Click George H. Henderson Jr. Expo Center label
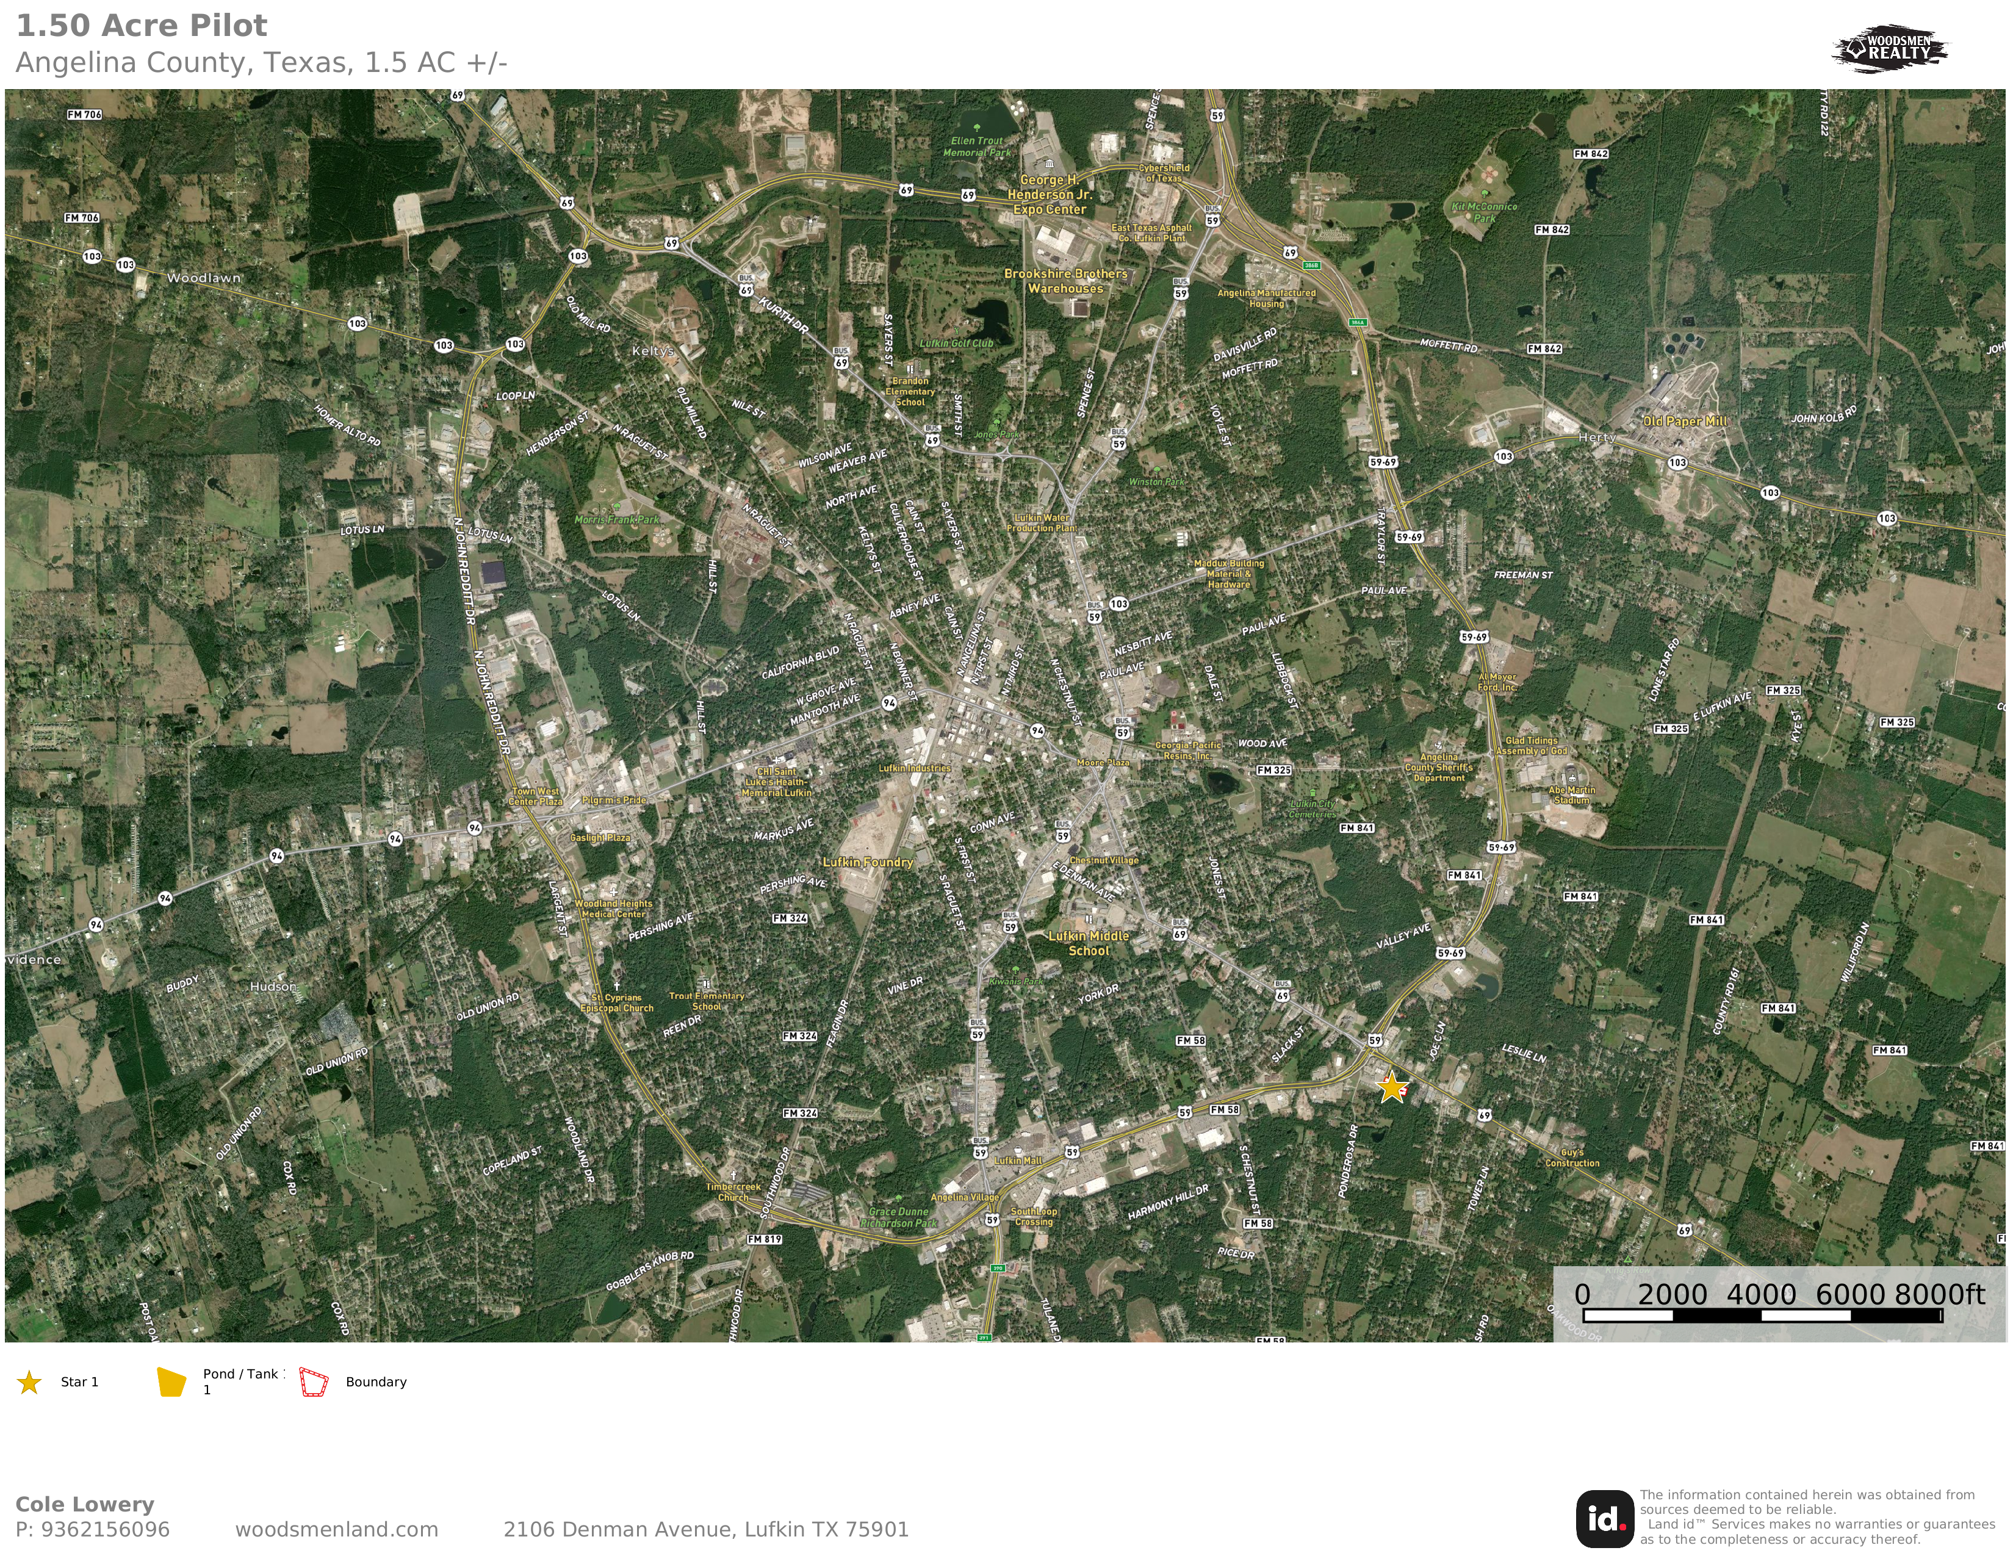Screen dimensions: 2013x1556 click(1049, 195)
